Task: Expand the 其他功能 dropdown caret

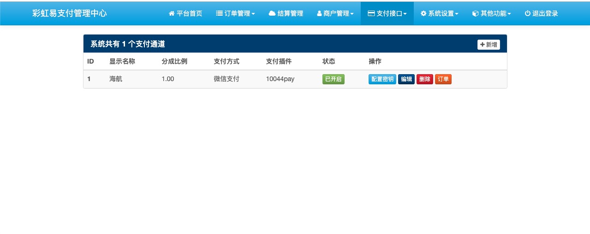Action: coord(509,14)
